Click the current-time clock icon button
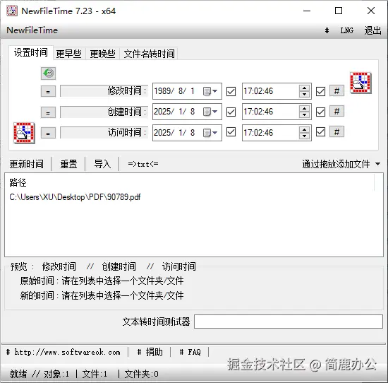 point(48,73)
